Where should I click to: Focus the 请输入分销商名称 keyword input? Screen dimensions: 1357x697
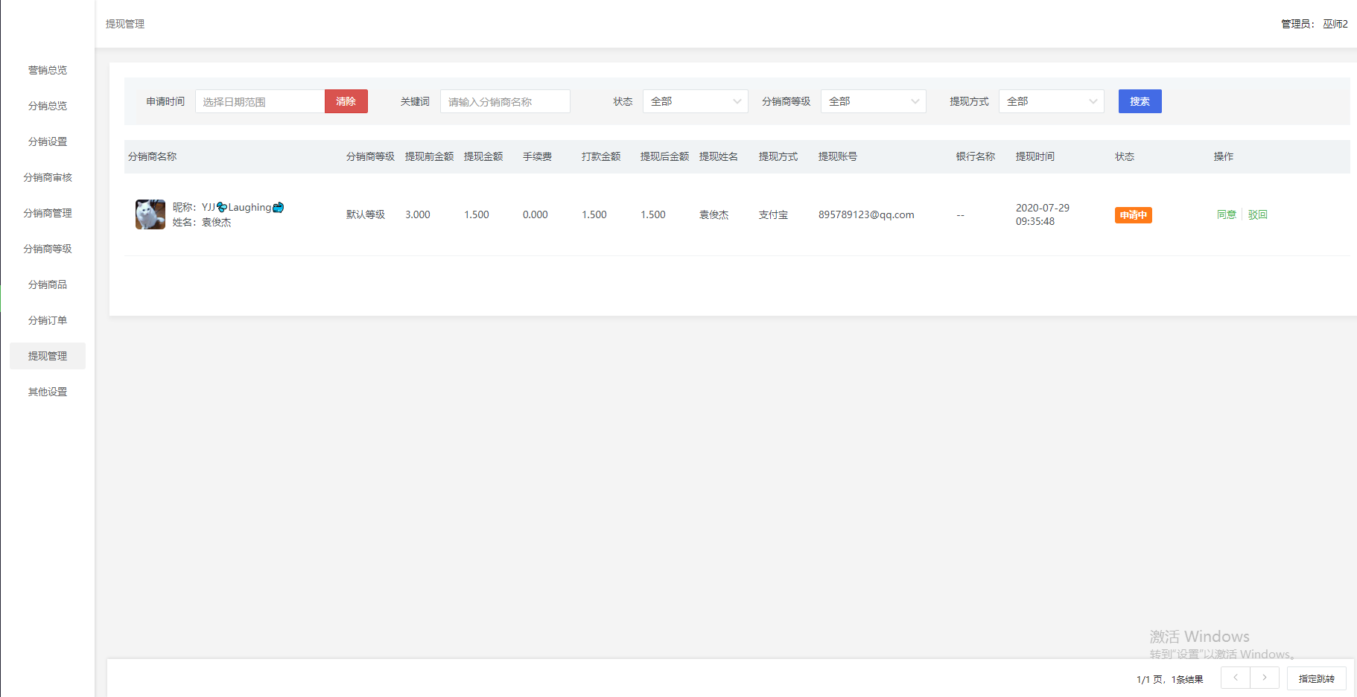click(x=505, y=101)
